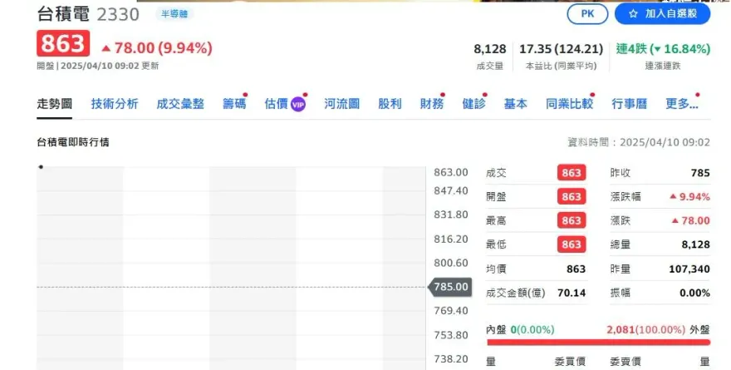Switch to 技術分析 tab
Image resolution: width=731 pixels, height=370 pixels.
click(x=115, y=104)
